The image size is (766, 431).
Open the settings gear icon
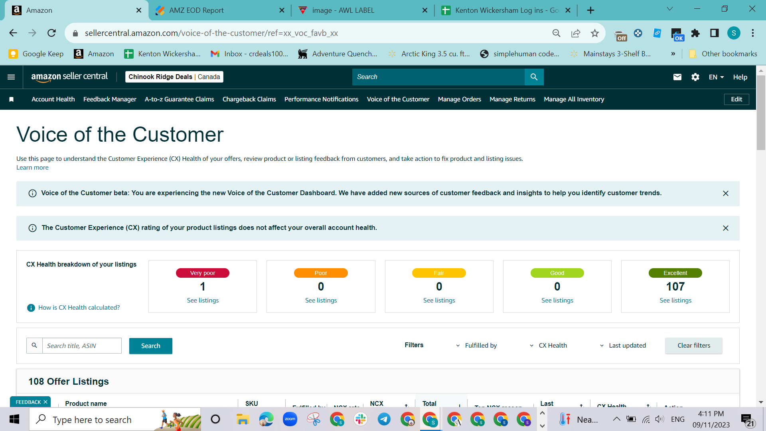(x=695, y=77)
